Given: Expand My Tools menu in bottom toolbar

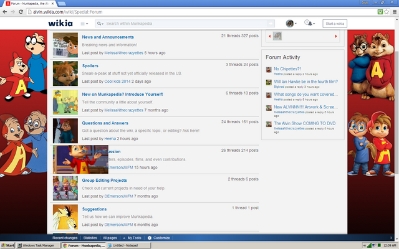Looking at the screenshot, I should click(x=132, y=238).
